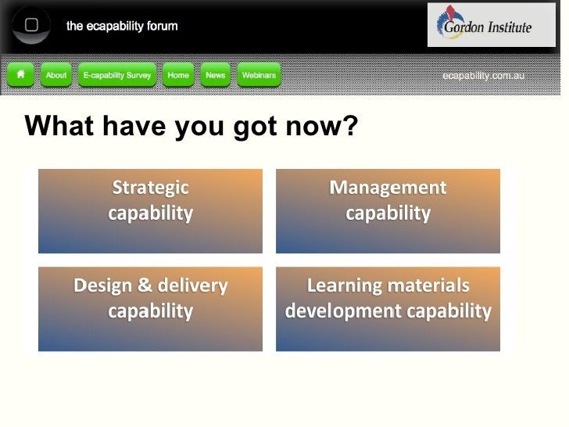Select the Design & delivery capability box

coord(150,309)
